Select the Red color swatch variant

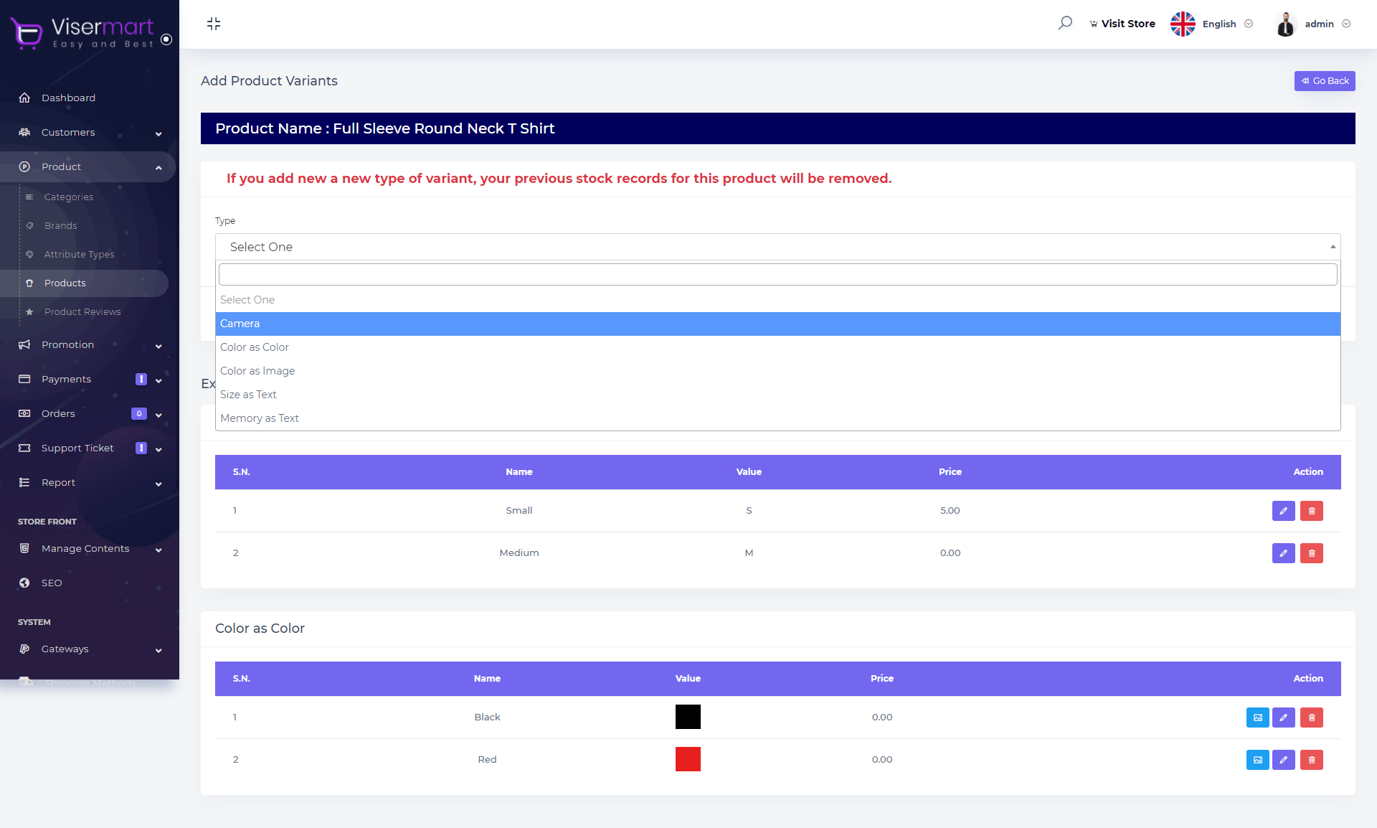pos(688,758)
